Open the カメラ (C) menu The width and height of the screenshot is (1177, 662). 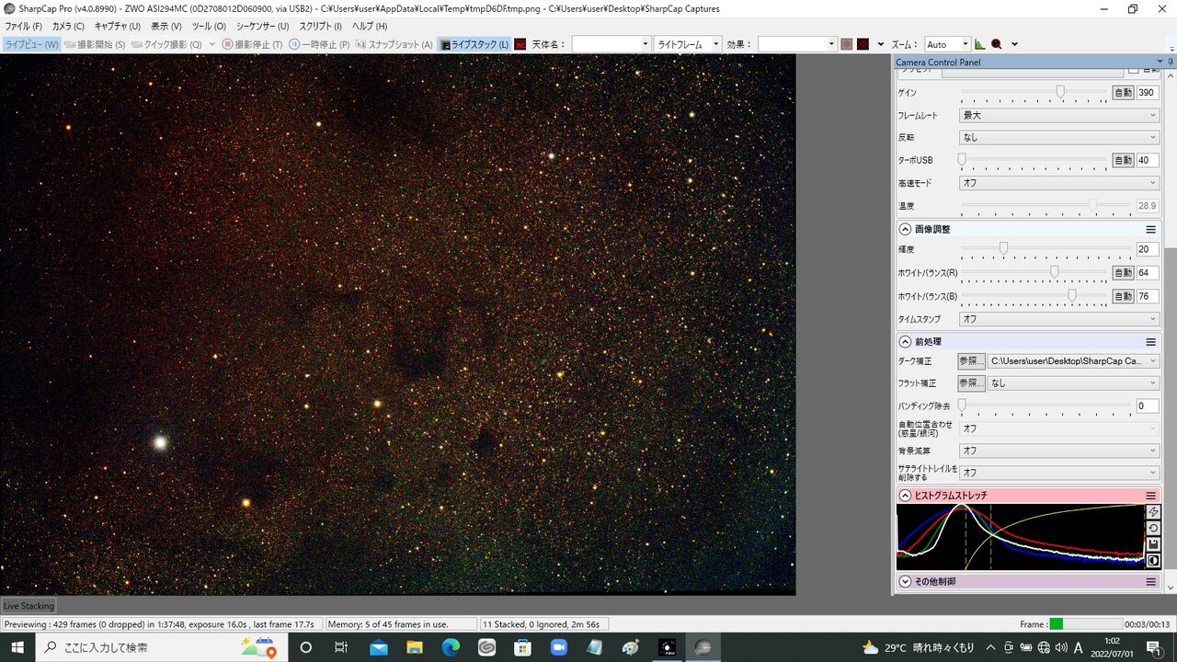(68, 27)
